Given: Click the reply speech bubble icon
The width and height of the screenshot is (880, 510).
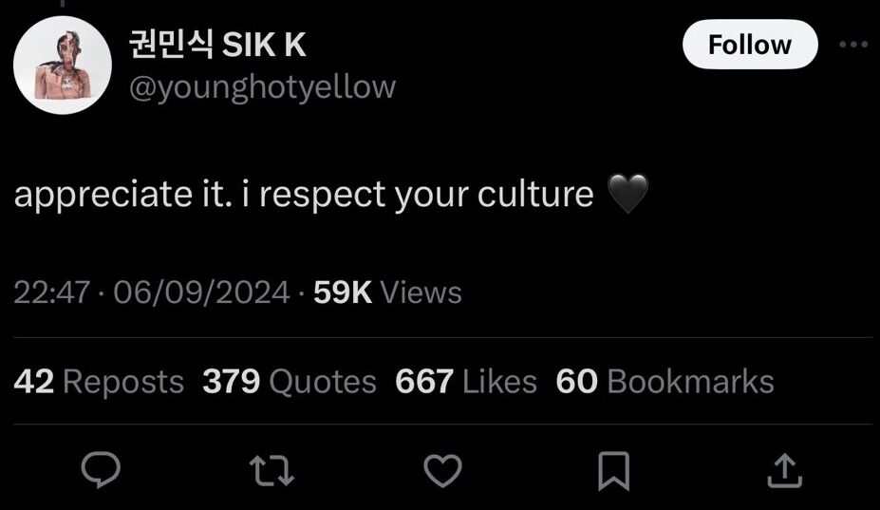Looking at the screenshot, I should (x=101, y=469).
